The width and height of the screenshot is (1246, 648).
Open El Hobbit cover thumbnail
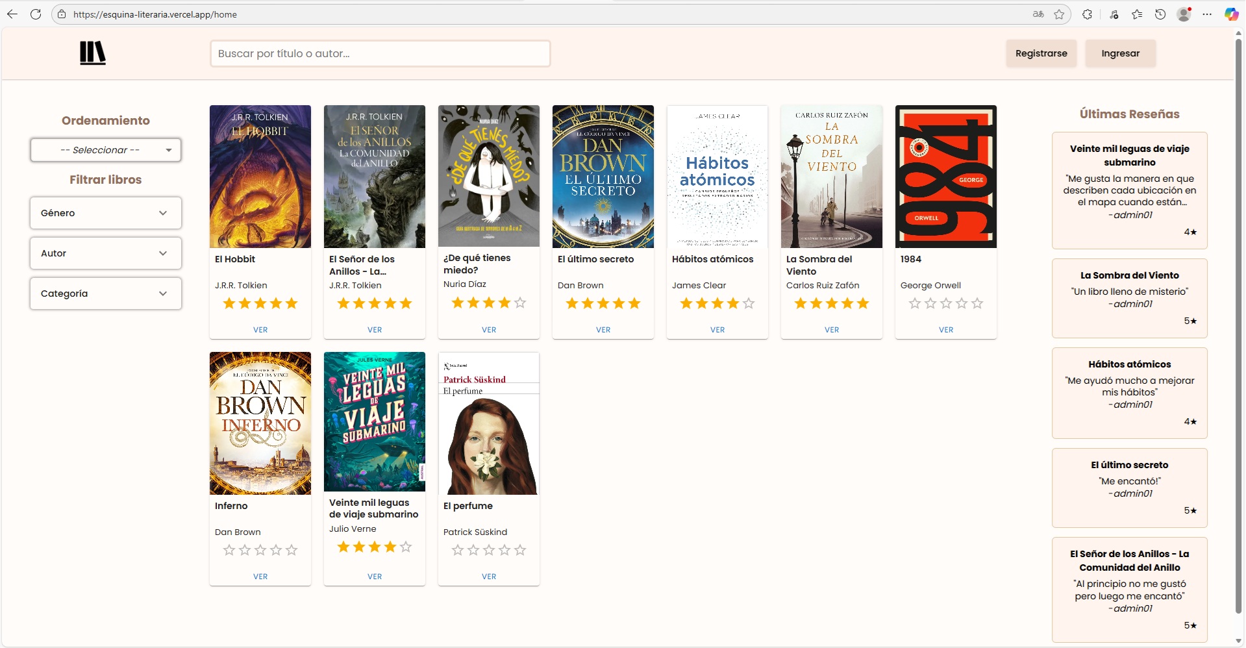(260, 177)
